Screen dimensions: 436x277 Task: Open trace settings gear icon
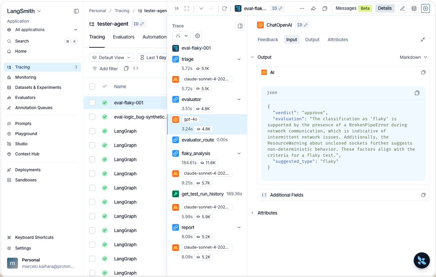[198, 36]
